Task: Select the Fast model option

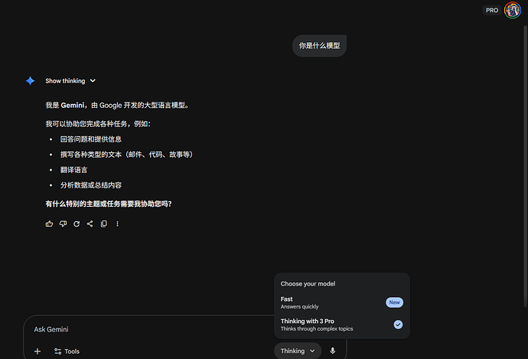Action: [342, 302]
